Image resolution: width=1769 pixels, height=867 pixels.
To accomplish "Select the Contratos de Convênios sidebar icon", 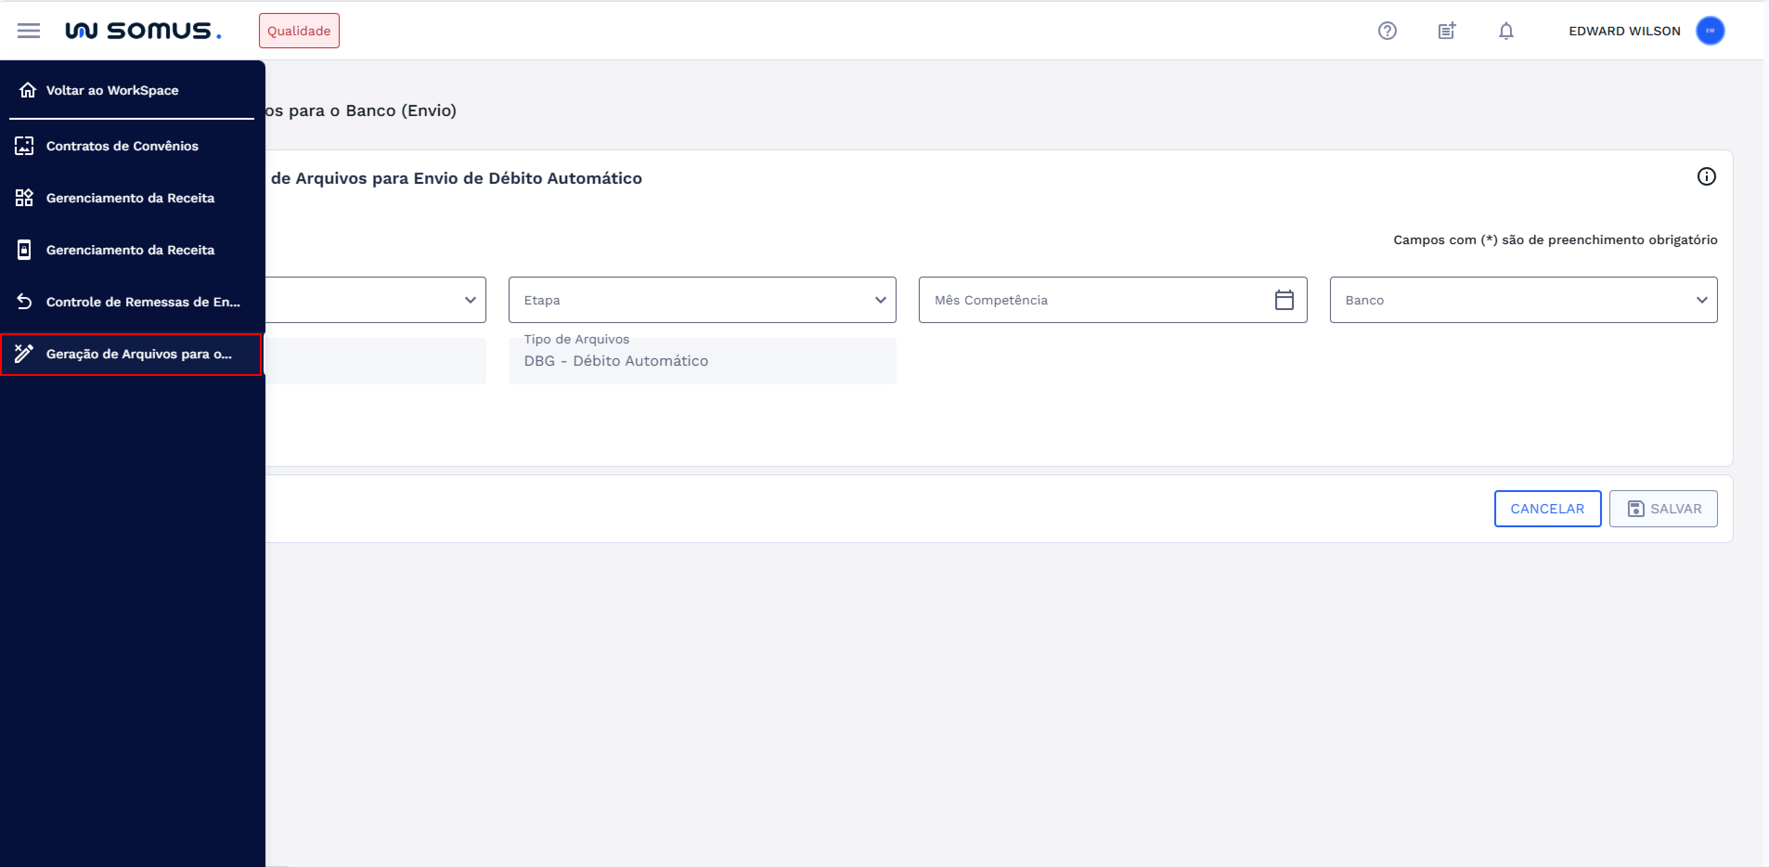I will tap(23, 146).
